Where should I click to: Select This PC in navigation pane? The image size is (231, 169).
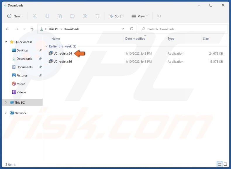(x=23, y=102)
